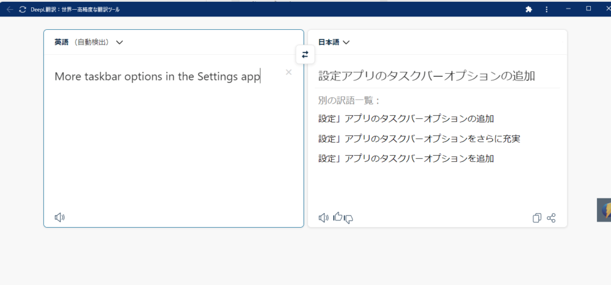Select alternative ending with オプションを追加
This screenshot has width=611, height=285.
pos(406,159)
